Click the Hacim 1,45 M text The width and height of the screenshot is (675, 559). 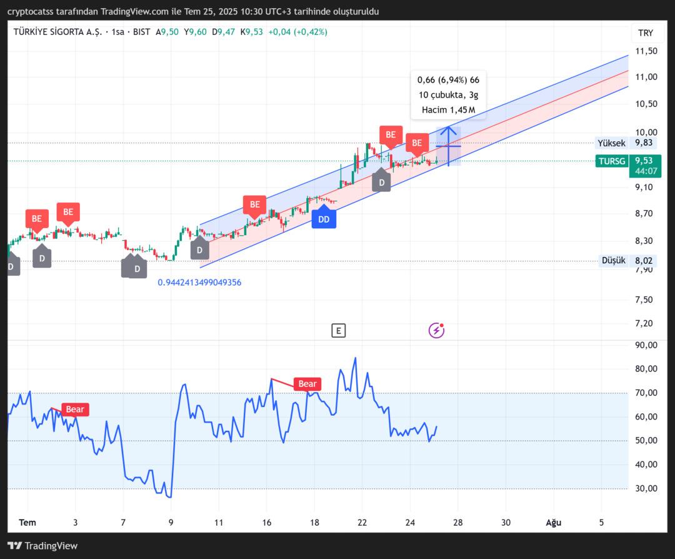click(448, 110)
